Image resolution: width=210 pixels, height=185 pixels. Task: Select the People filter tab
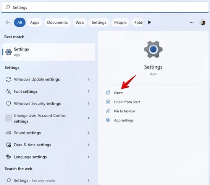pyautogui.click(x=120, y=23)
